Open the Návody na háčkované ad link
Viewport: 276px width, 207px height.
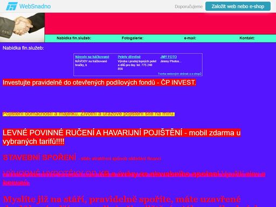(x=92, y=57)
